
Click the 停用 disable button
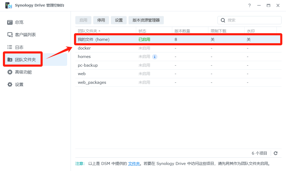pos(101,20)
